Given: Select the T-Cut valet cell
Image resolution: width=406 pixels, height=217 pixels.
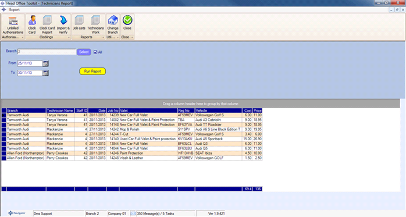Looking at the screenshot, I should click(x=148, y=134).
